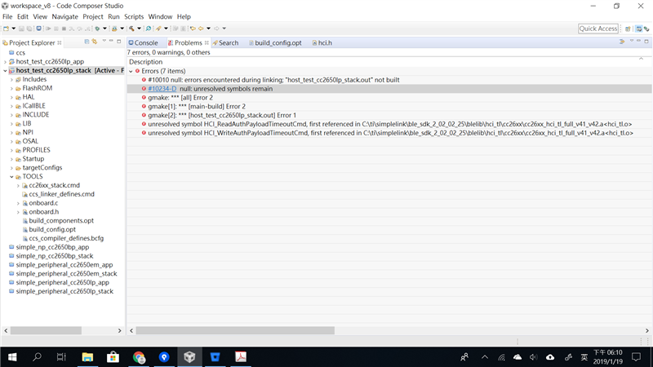653x367 pixels.
Task: Click the Debug bug icon in the toolbar
Action: [x=97, y=29]
